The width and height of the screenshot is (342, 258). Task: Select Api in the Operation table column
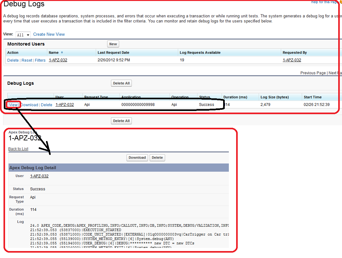pyautogui.click(x=174, y=105)
